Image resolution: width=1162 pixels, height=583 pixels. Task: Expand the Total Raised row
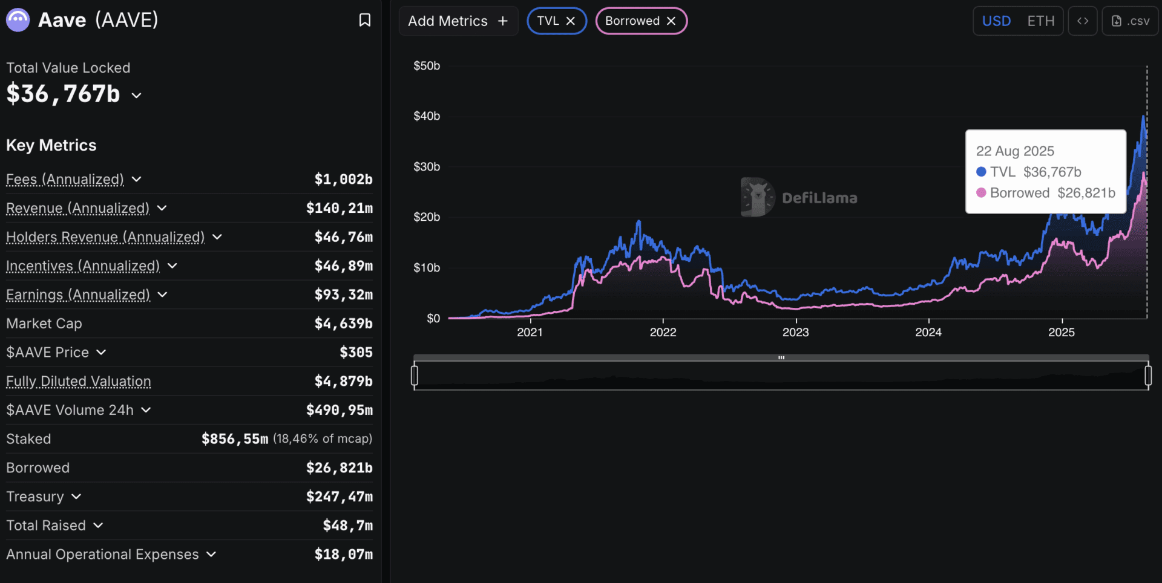coord(98,526)
